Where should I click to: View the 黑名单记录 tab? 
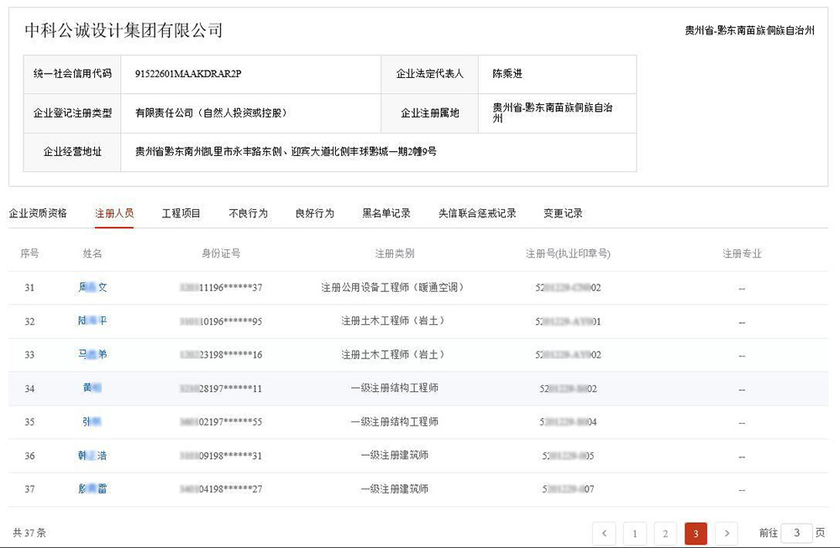coord(386,213)
